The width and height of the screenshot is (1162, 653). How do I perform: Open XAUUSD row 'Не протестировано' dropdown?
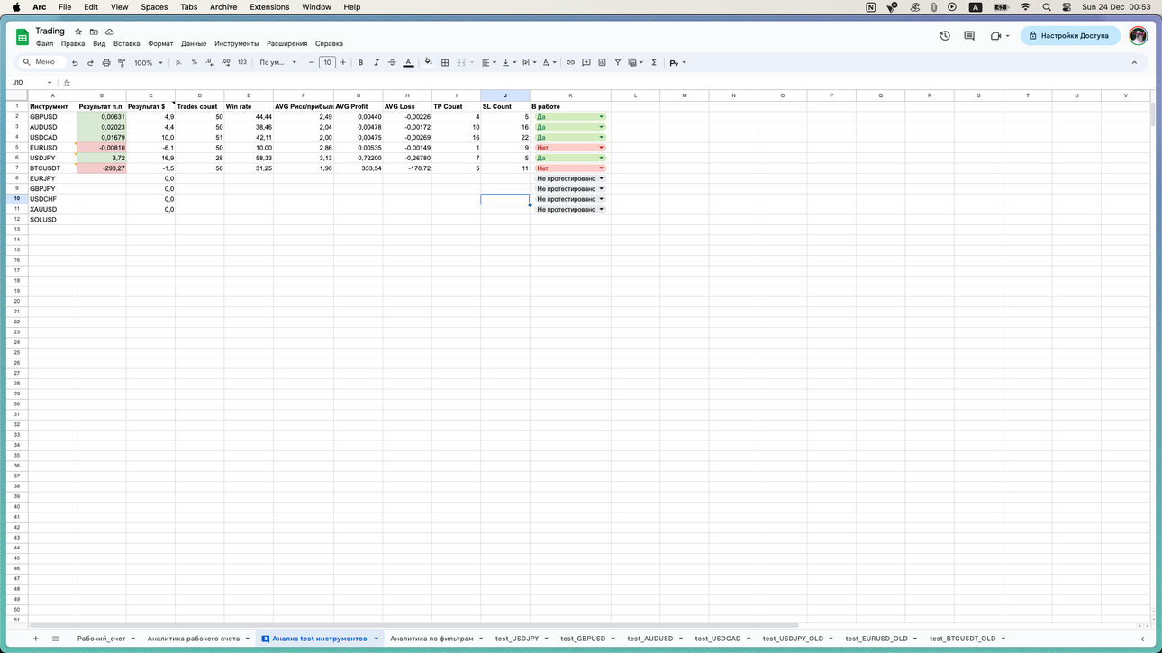coord(602,209)
